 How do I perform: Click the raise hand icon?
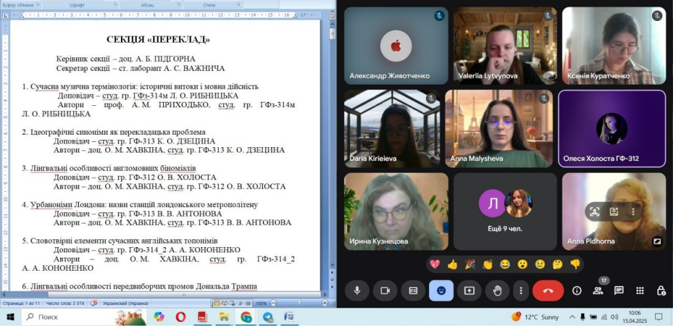pyautogui.click(x=498, y=290)
